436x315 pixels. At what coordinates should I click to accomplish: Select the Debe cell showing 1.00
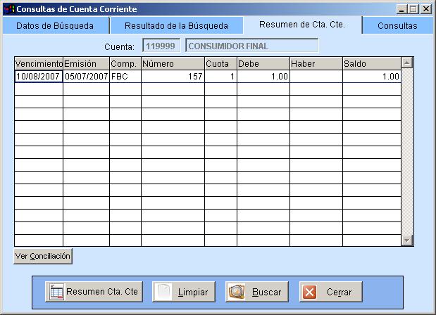click(263, 77)
